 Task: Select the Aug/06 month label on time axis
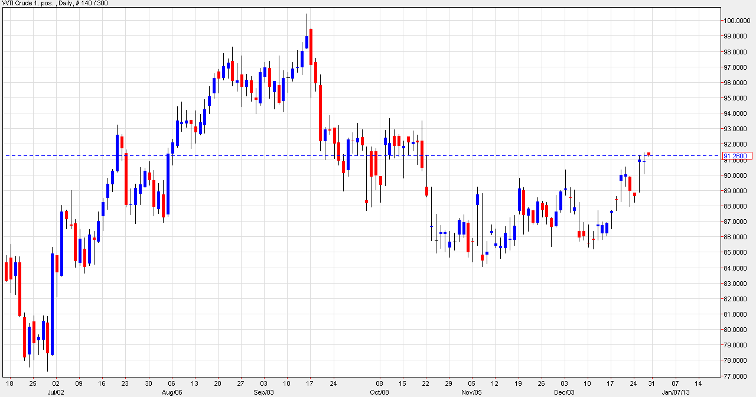click(171, 392)
